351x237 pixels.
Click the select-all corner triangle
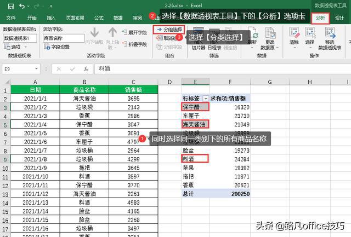click(7, 82)
